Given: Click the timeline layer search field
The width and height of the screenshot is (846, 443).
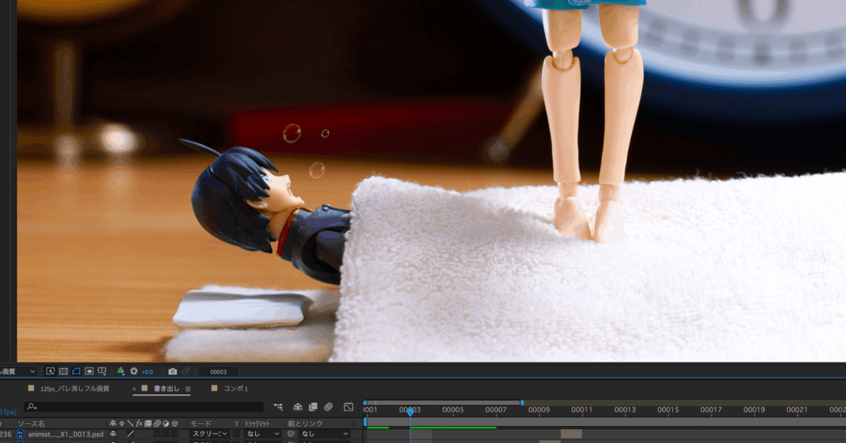Looking at the screenshot, I should click(144, 407).
